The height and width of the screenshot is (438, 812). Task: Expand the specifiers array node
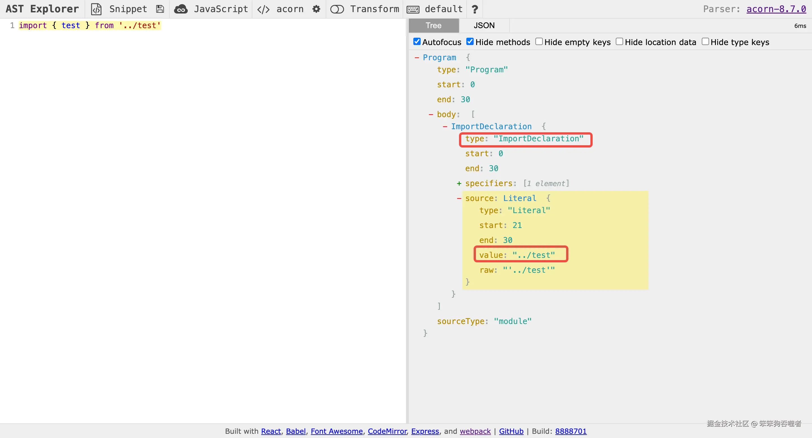459,184
